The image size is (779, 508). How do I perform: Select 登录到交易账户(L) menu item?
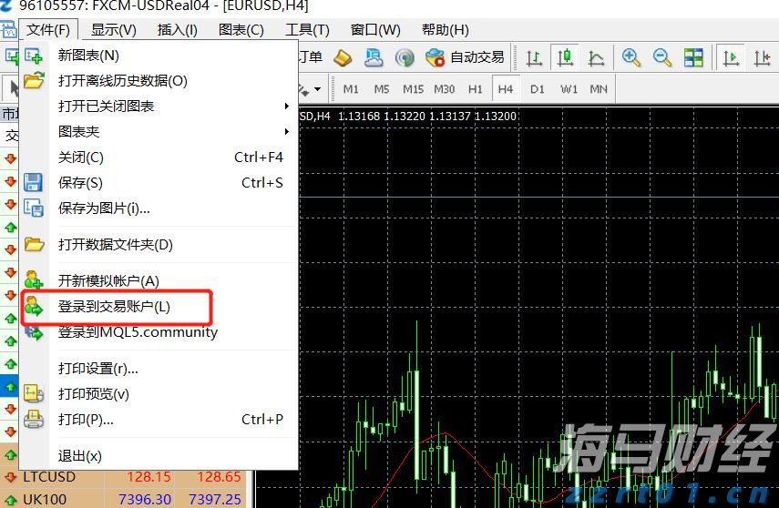pos(114,307)
